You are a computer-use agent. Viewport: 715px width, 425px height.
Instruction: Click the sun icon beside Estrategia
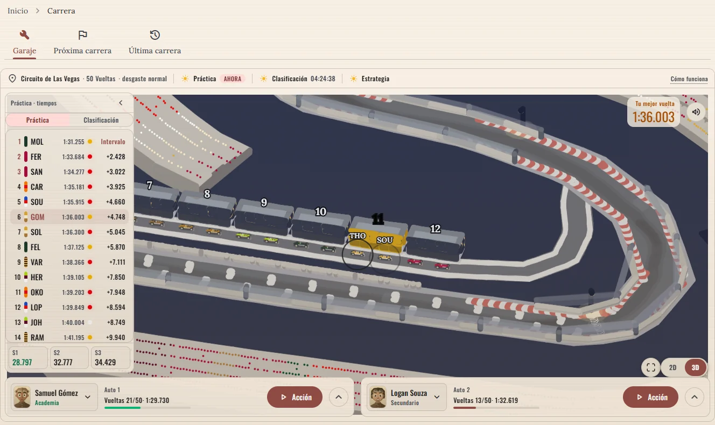pos(353,79)
